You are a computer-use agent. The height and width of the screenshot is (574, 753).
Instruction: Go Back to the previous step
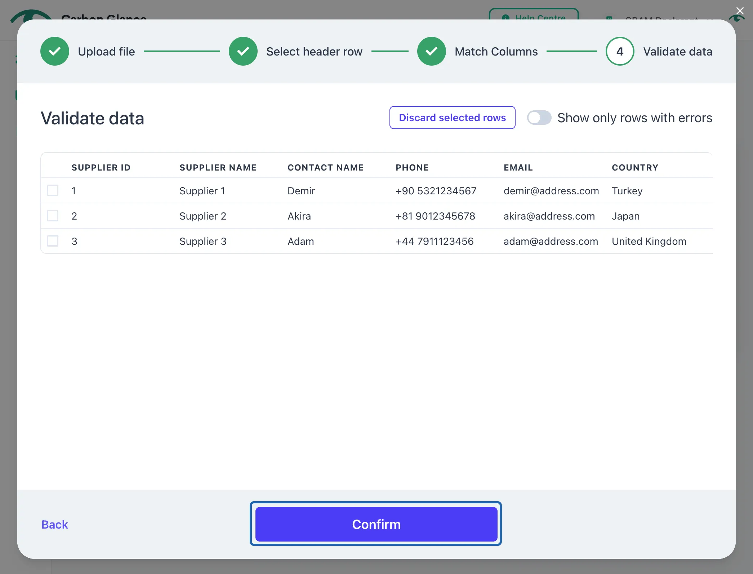click(55, 524)
